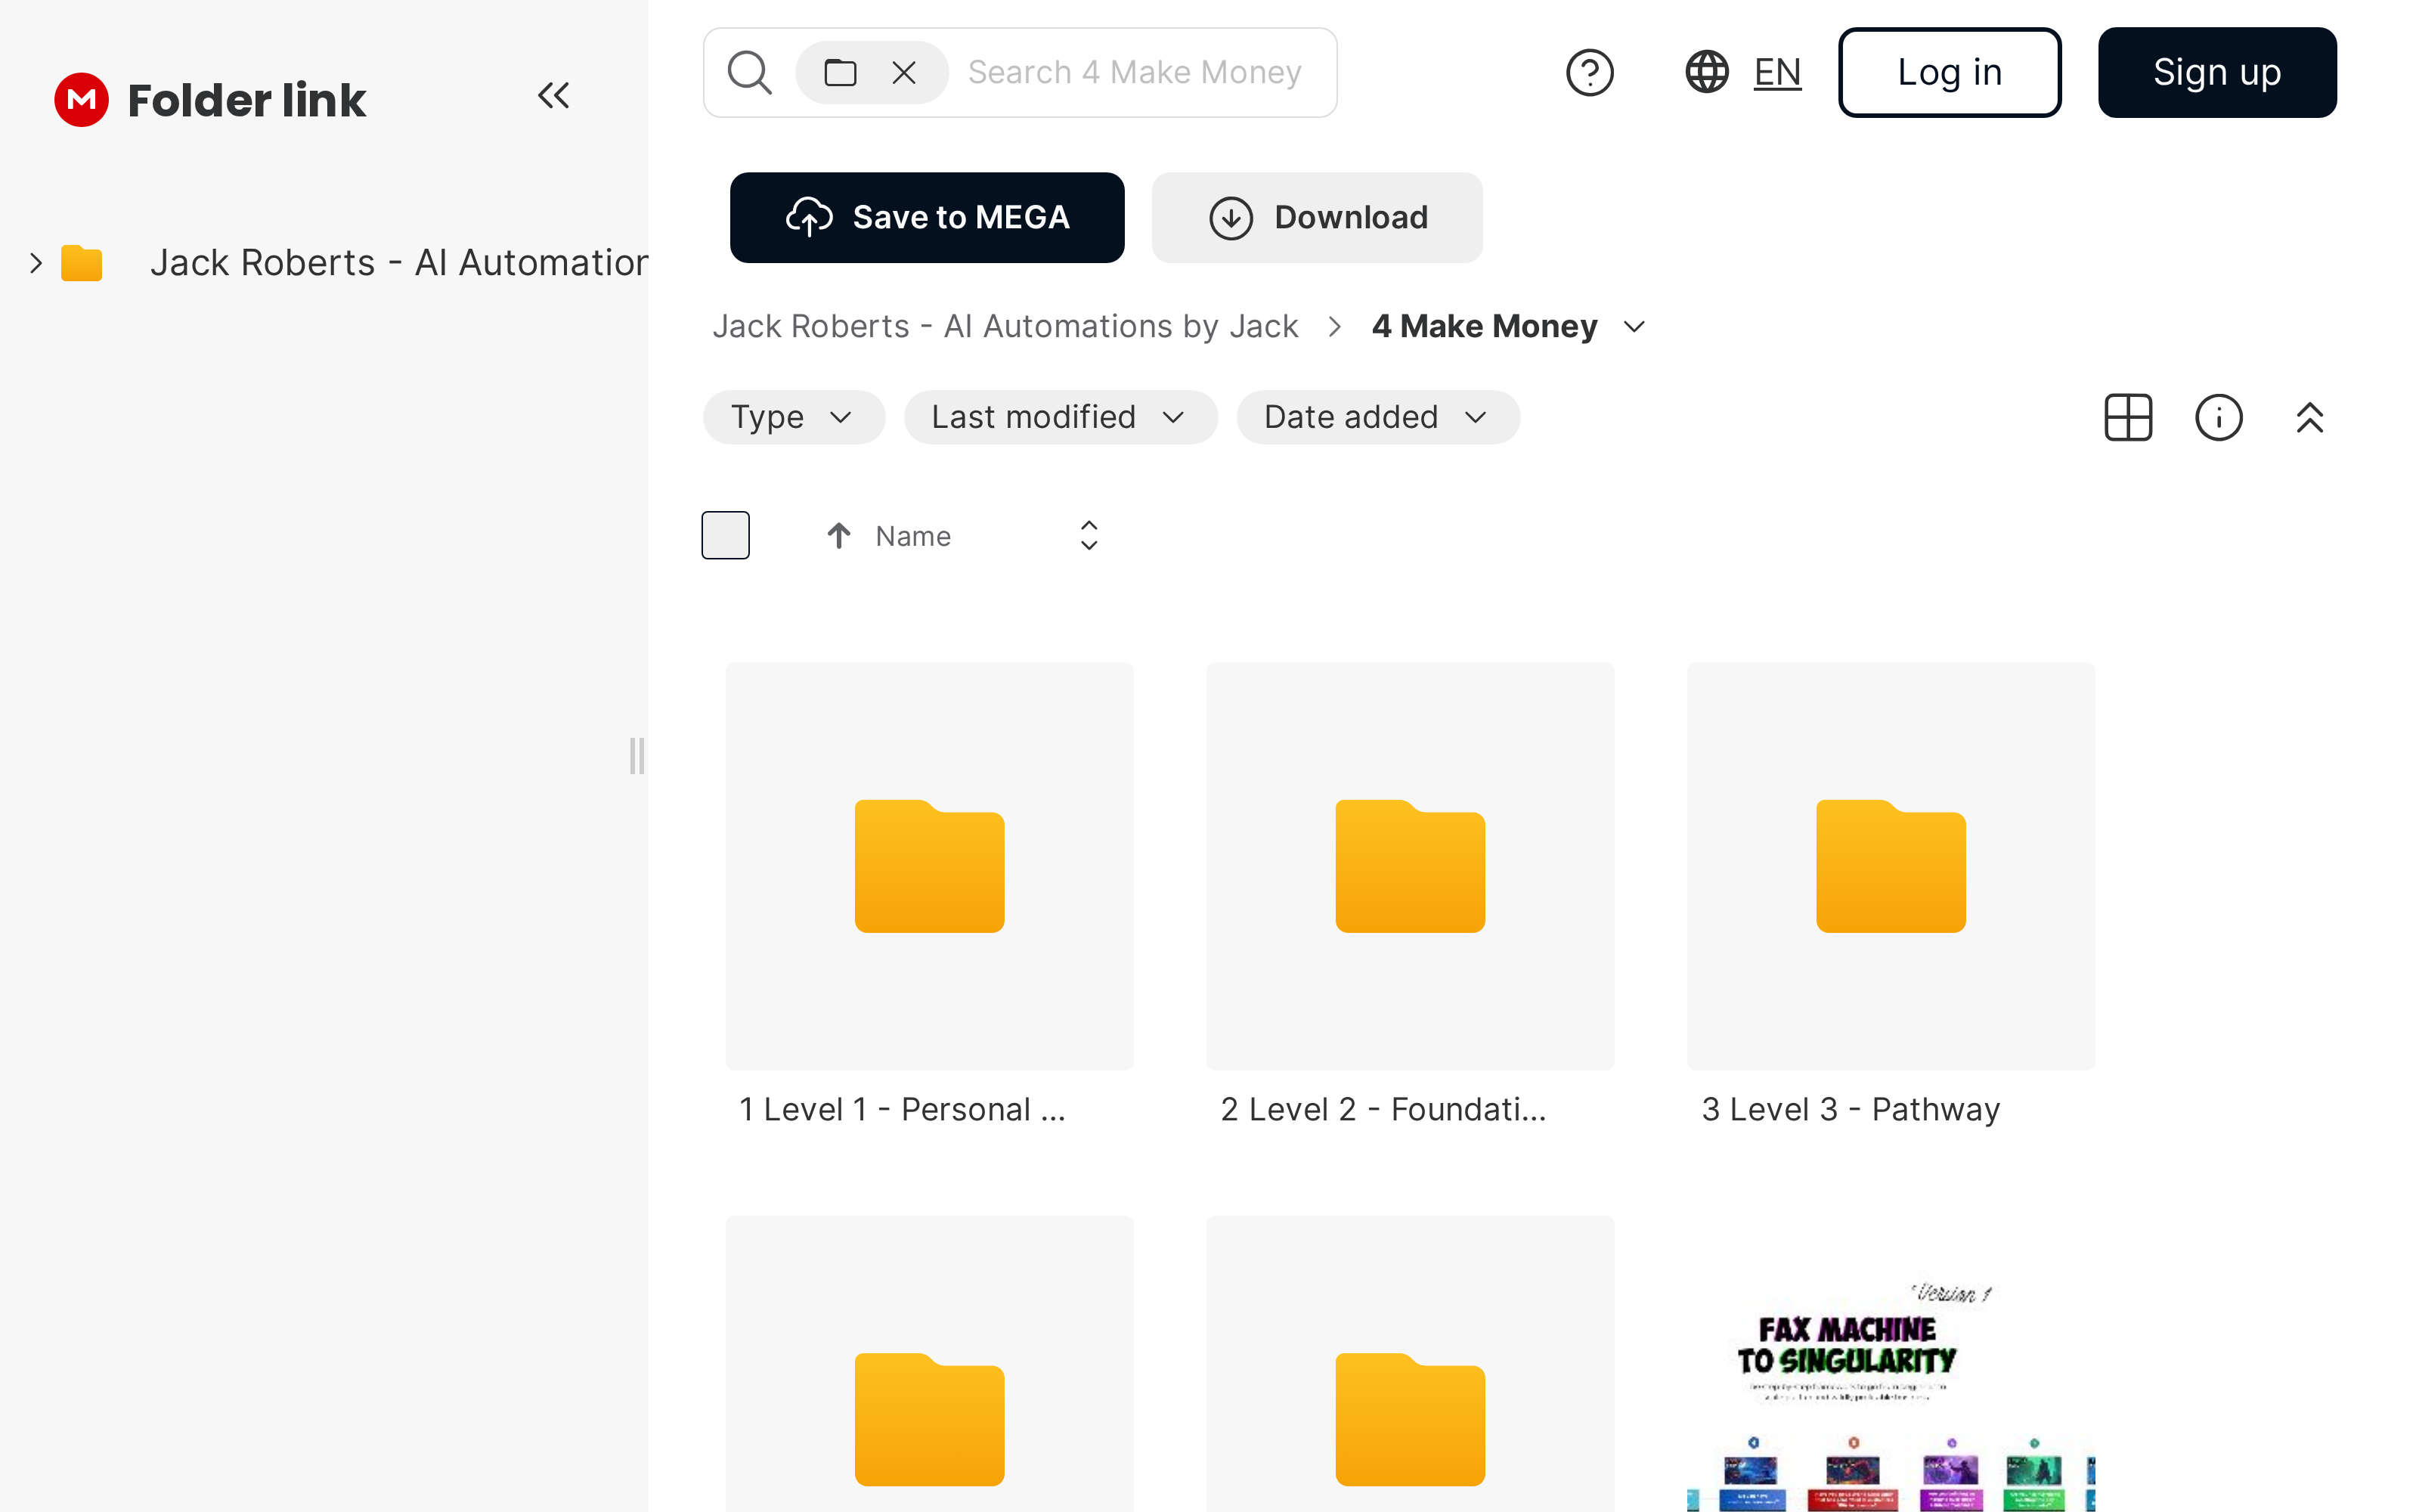Open the info panel icon
Screen dimensions: 2419x1512
point(2219,417)
